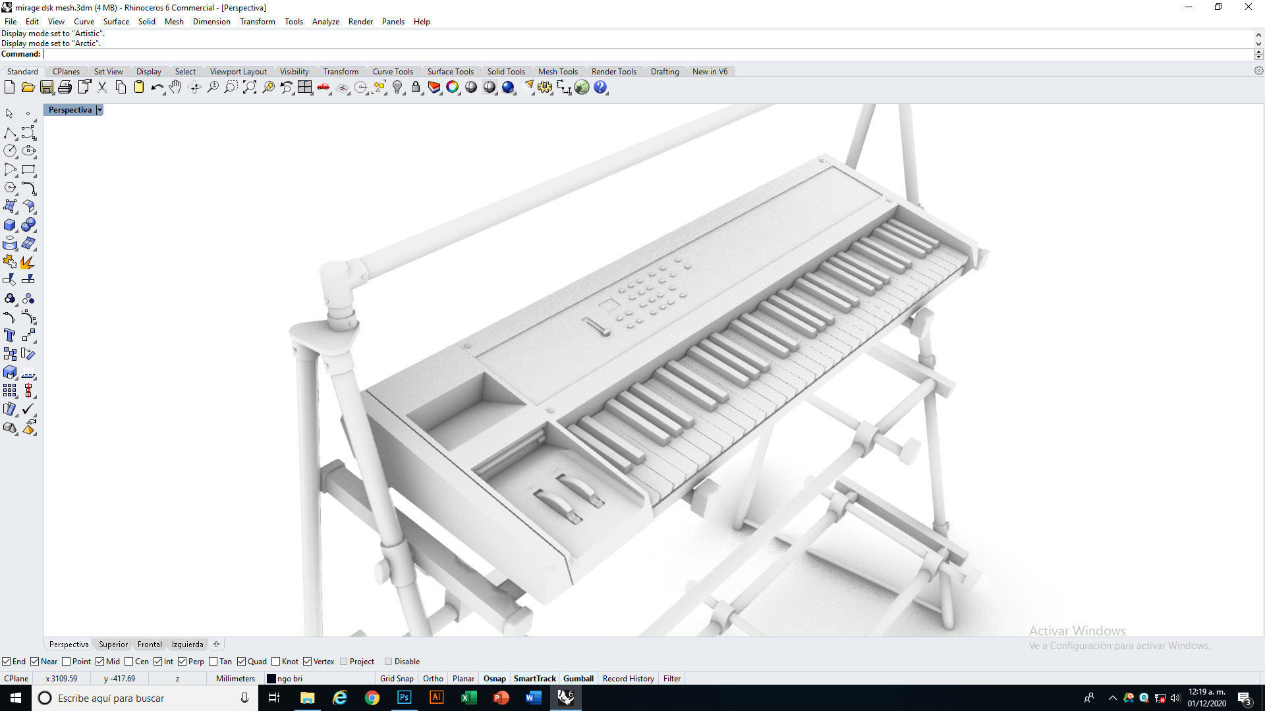This screenshot has width=1265, height=711.
Task: Open Layers with the layers icon
Action: (x=434, y=87)
